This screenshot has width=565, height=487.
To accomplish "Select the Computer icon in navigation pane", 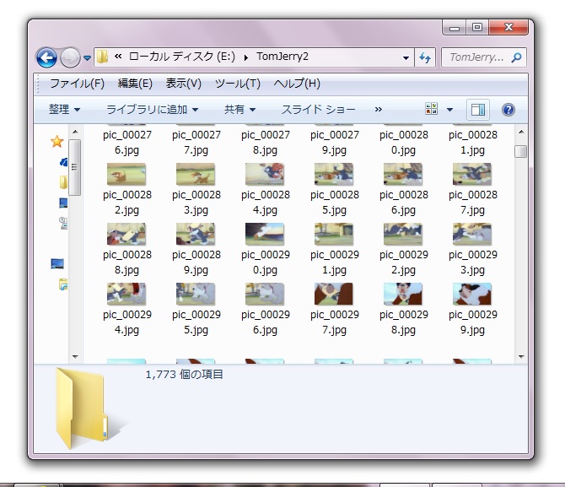I will point(57,263).
